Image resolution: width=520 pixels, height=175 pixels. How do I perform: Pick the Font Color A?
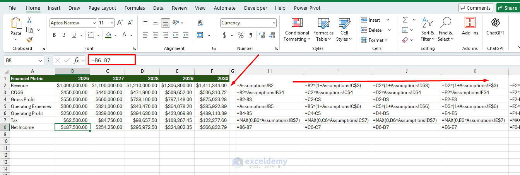click(x=125, y=35)
